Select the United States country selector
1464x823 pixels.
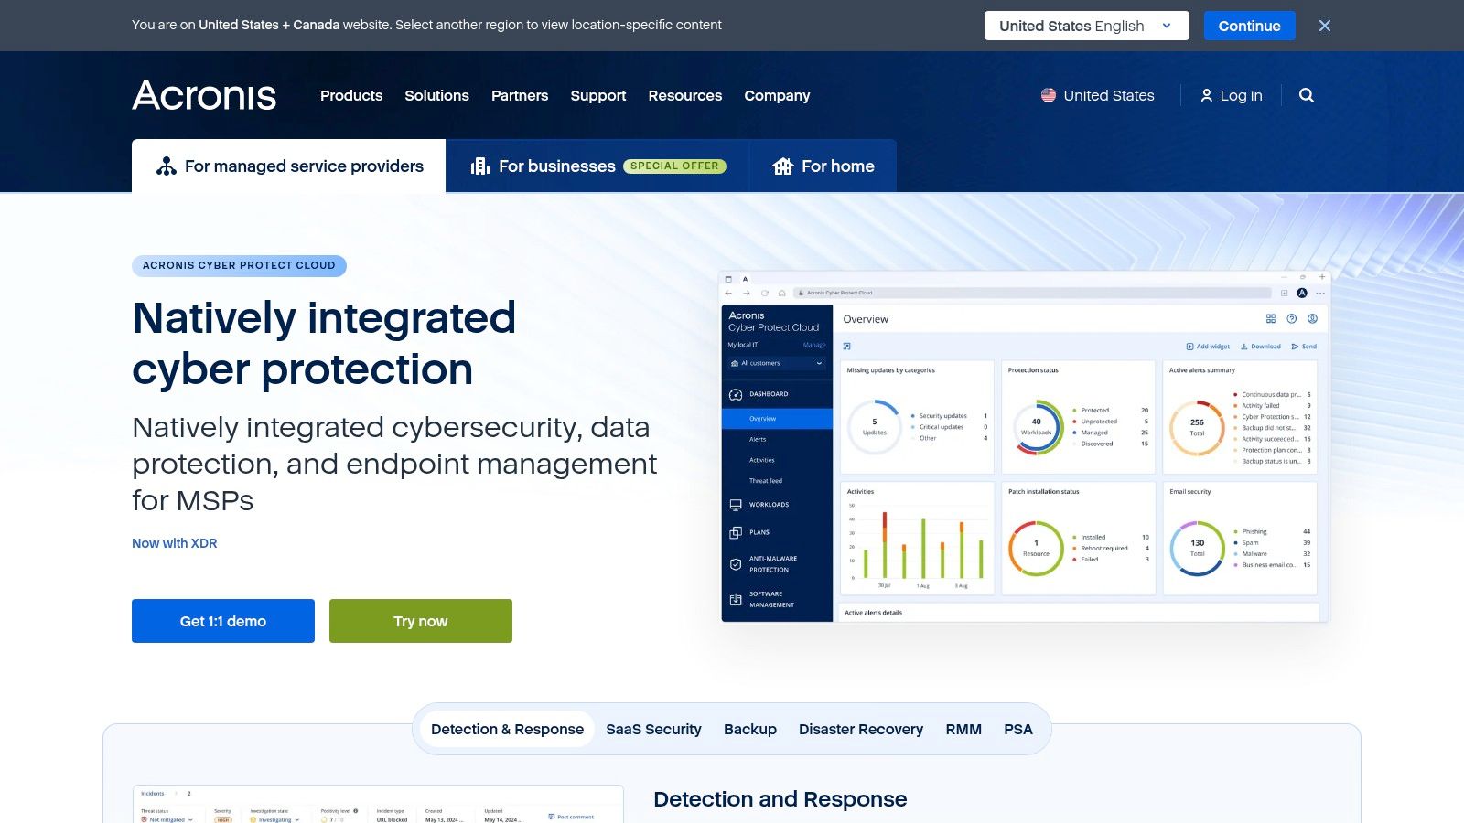tap(1098, 95)
